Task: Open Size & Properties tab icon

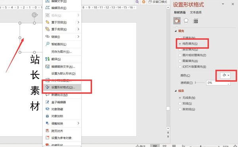Action: click(x=196, y=21)
